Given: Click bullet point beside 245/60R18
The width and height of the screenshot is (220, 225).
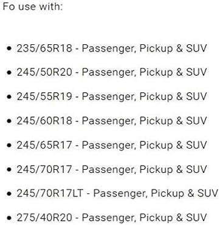Looking at the screenshot, I should [x=9, y=121].
